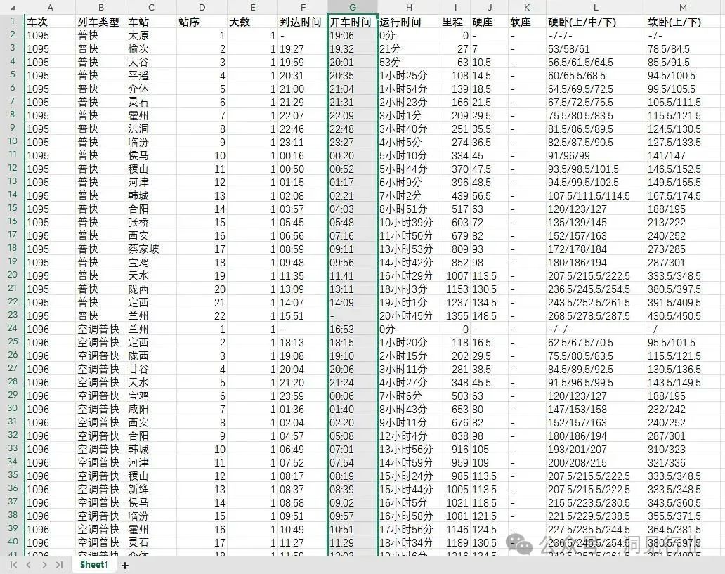
Task: Select column J header
Action: pos(489,8)
